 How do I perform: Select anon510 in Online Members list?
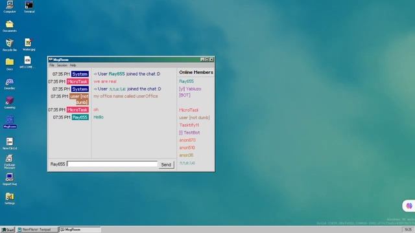click(187, 148)
